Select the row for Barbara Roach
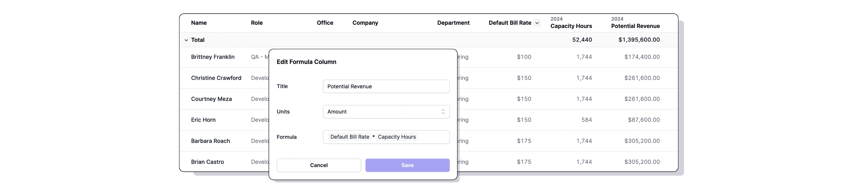The height and width of the screenshot is (189, 863). pyautogui.click(x=210, y=141)
